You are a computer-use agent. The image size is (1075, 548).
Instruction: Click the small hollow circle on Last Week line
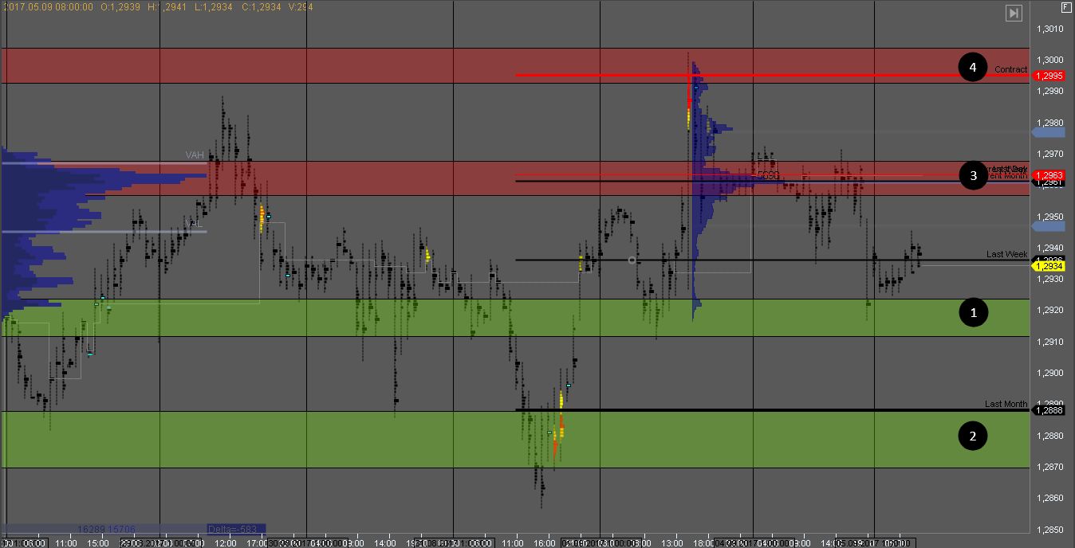(x=632, y=260)
